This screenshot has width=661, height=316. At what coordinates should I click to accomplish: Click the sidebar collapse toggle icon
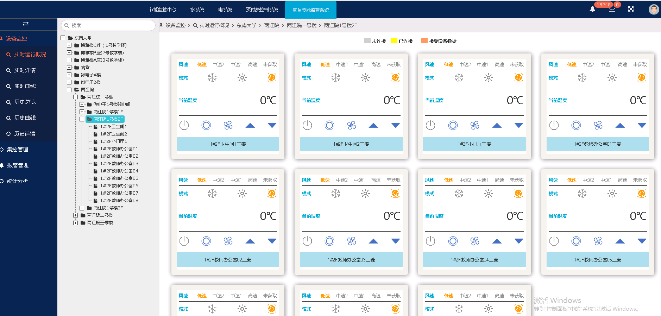coord(26,24)
